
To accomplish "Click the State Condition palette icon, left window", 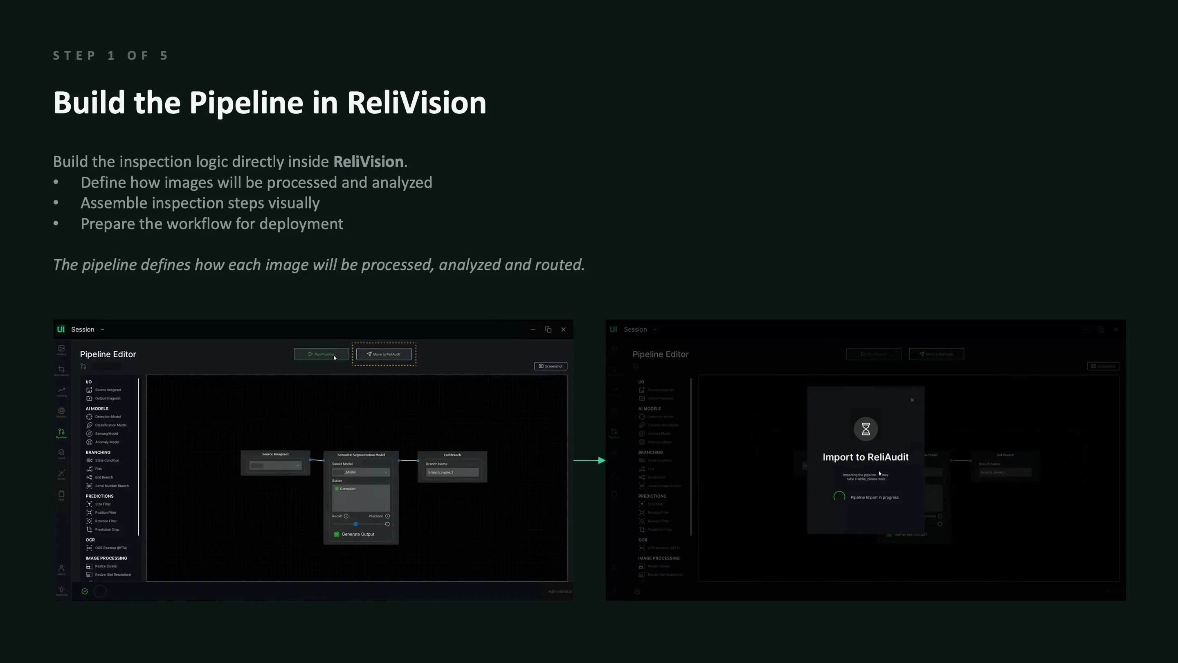I will [x=89, y=460].
